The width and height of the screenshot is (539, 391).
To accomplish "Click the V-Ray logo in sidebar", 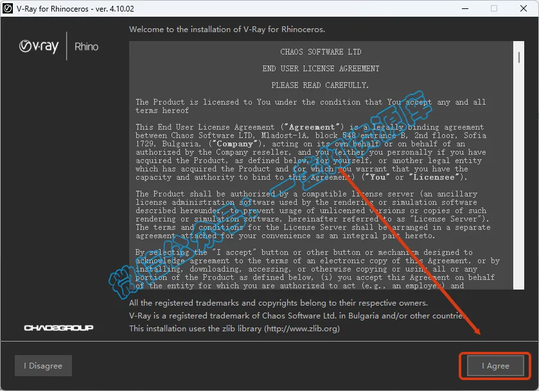I will (x=39, y=46).
